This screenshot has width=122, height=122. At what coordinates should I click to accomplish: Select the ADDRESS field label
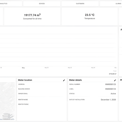22,84
